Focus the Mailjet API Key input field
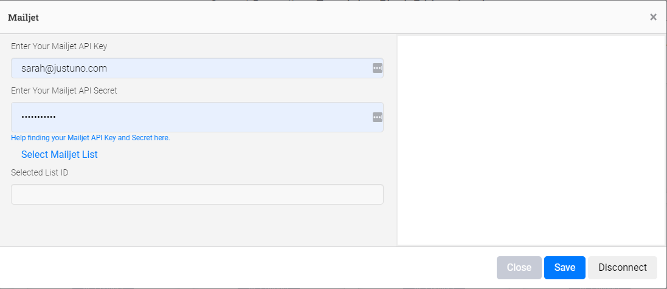This screenshot has height=289, width=667. (188, 69)
